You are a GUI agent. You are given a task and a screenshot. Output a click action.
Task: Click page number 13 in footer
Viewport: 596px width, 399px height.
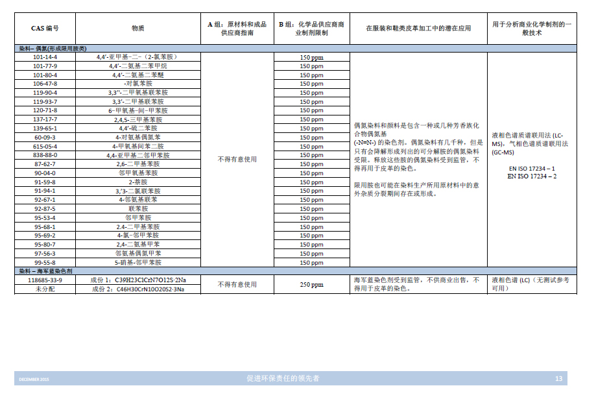click(558, 378)
